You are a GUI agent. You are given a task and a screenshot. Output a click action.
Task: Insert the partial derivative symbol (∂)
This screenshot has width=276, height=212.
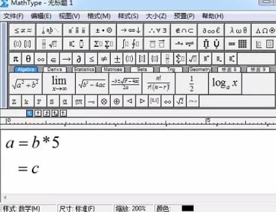[79, 58]
